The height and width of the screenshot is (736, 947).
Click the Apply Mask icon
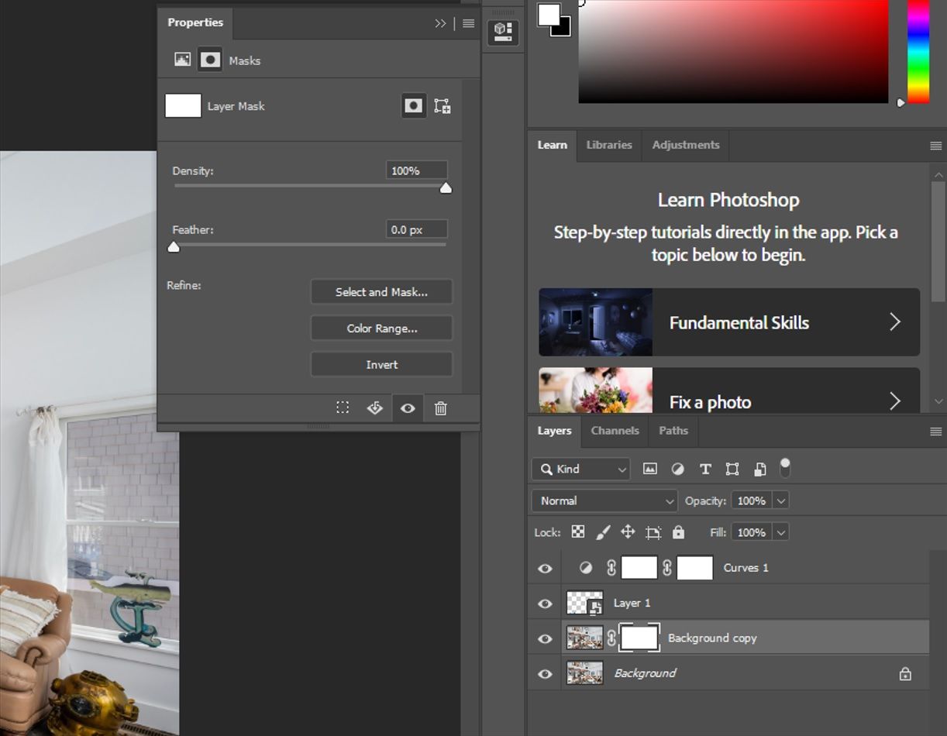[375, 408]
